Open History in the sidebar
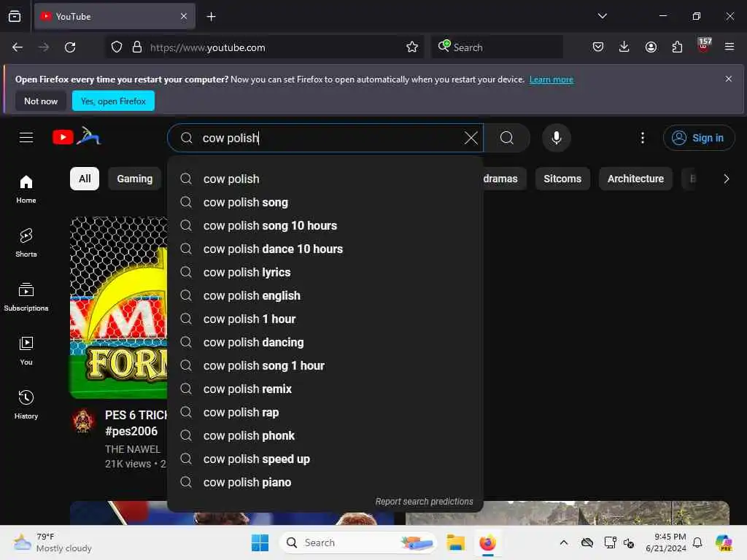This screenshot has width=747, height=560. click(26, 405)
